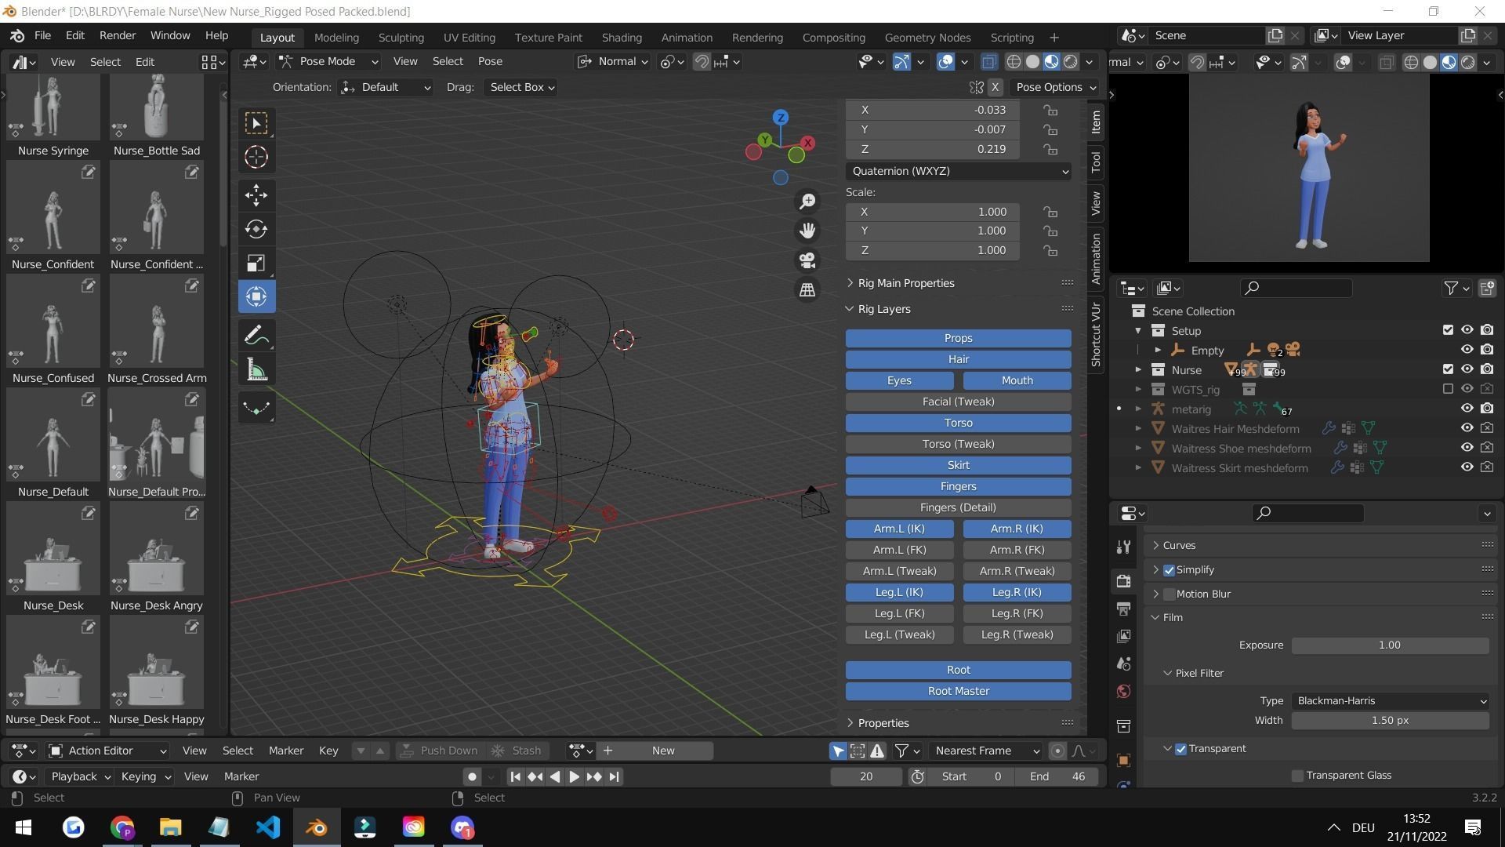Jump to the start frame
Viewport: 1505px width, 847px height.
(515, 776)
